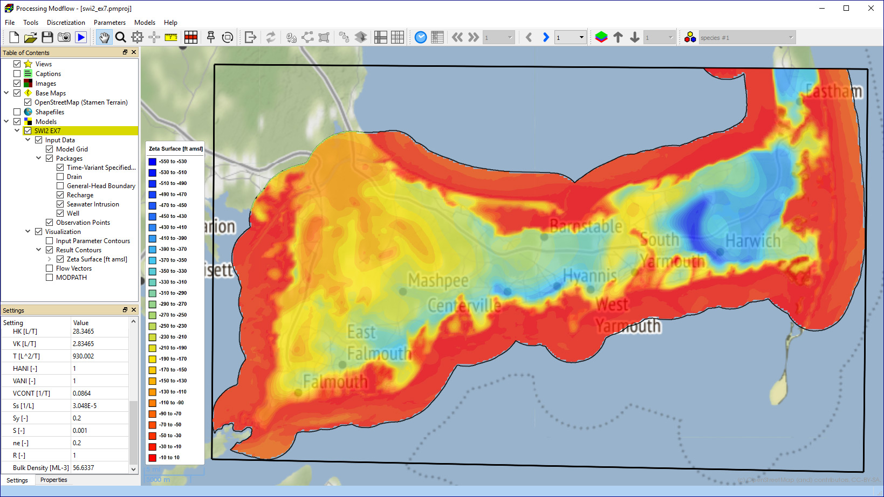Run the model with blue play icon
This screenshot has height=497, width=884.
(x=81, y=37)
